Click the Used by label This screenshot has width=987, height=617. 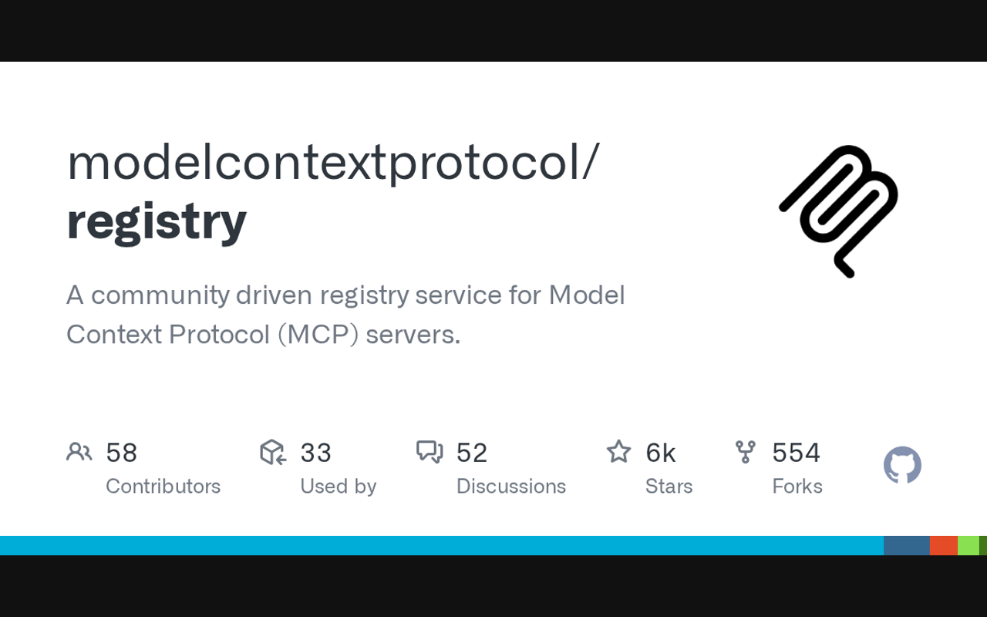tap(338, 487)
